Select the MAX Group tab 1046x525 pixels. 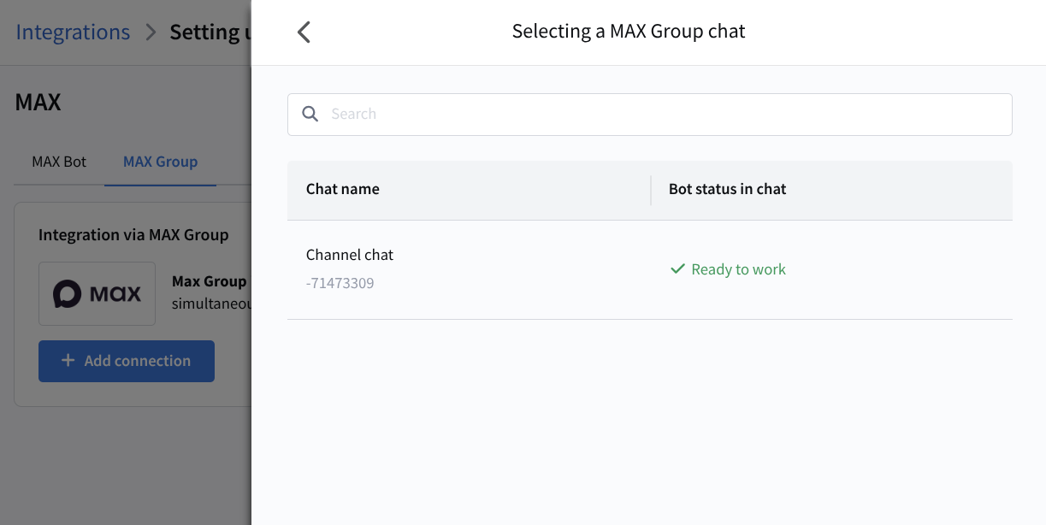pyautogui.click(x=160, y=162)
